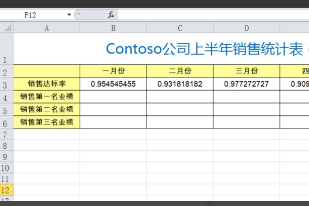
Task: Select row 5 header
Action: pyautogui.click(x=7, y=109)
